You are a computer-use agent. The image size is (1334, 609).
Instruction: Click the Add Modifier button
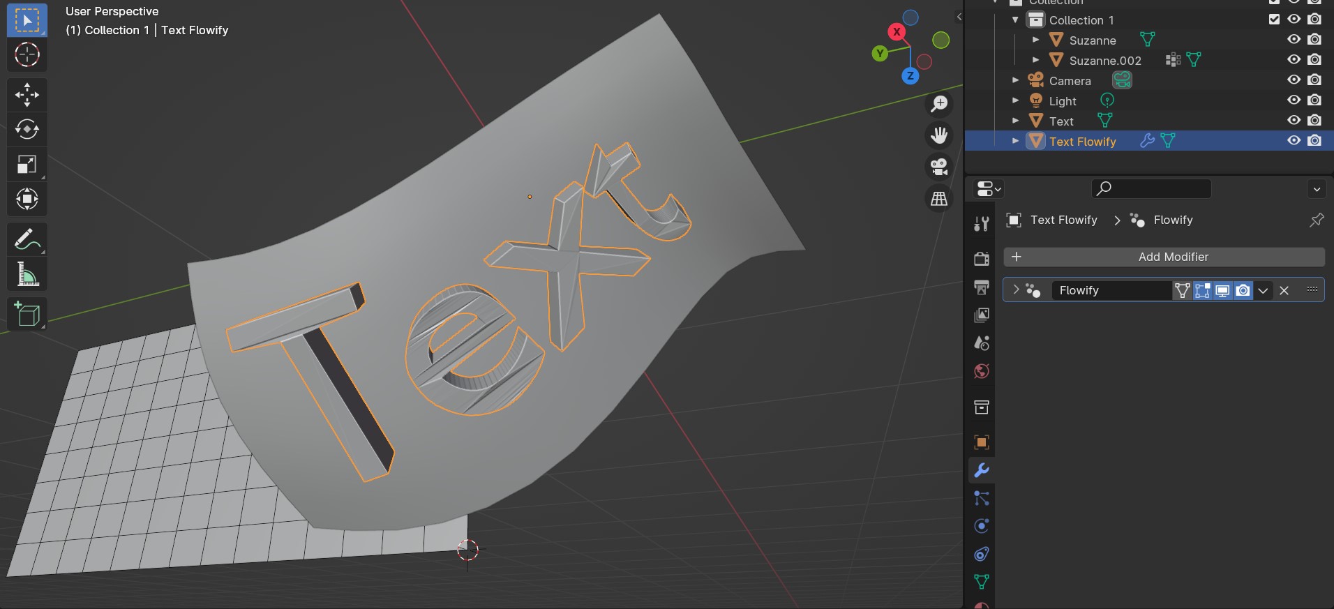tap(1164, 257)
